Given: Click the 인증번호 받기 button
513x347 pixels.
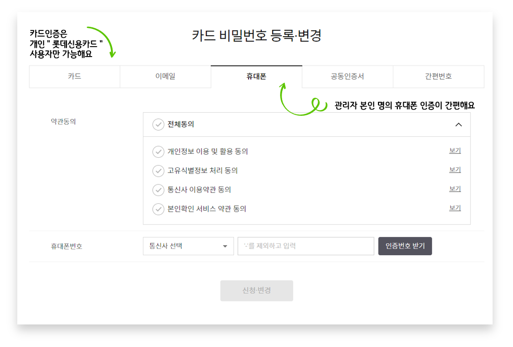Looking at the screenshot, I should (405, 246).
